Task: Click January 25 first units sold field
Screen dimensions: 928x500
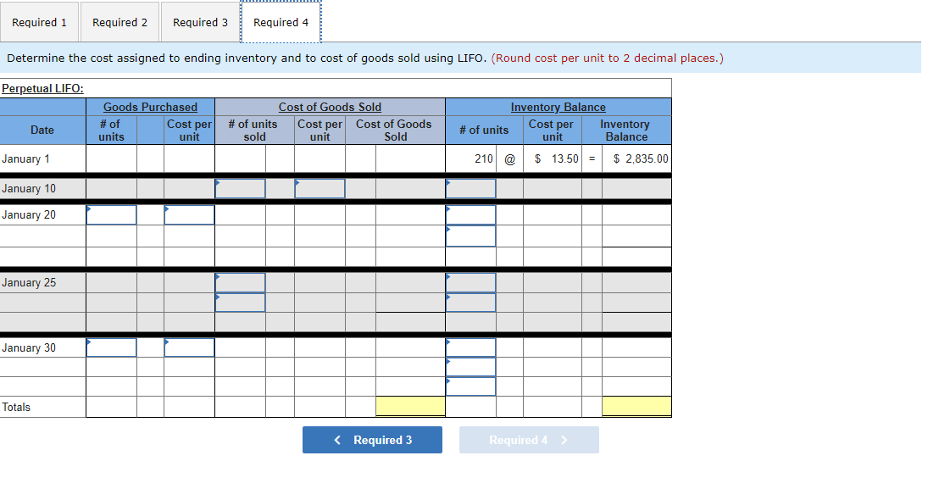Action: click(240, 282)
